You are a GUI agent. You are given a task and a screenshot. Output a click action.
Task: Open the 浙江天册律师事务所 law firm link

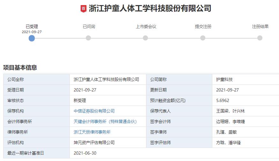92,132
